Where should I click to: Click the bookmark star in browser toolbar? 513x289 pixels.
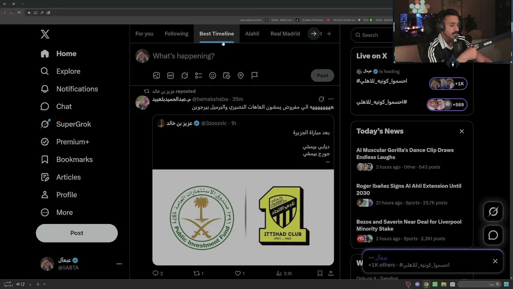[29, 13]
